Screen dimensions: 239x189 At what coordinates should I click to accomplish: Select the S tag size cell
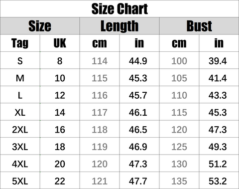coord(20,60)
